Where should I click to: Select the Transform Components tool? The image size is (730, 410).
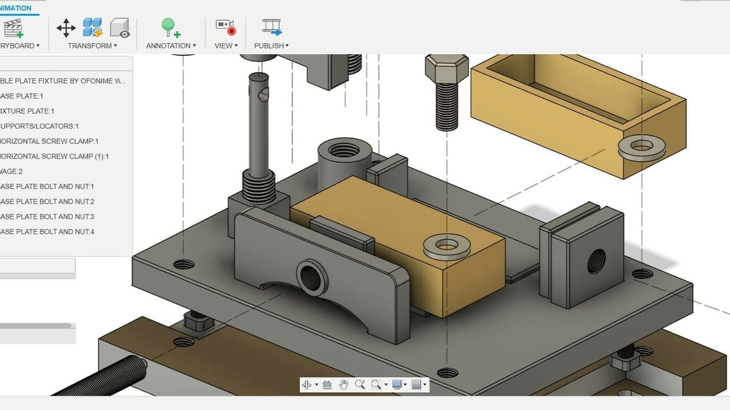pyautogui.click(x=66, y=27)
